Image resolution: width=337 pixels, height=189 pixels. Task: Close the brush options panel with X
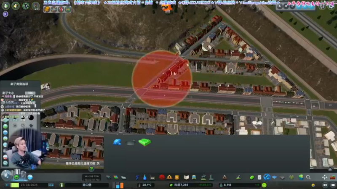click(330, 169)
